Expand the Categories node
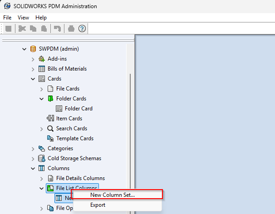Screen dimensions: 275x214 pos(33,149)
